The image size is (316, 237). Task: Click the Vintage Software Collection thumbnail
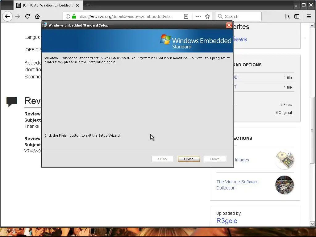pos(285,185)
